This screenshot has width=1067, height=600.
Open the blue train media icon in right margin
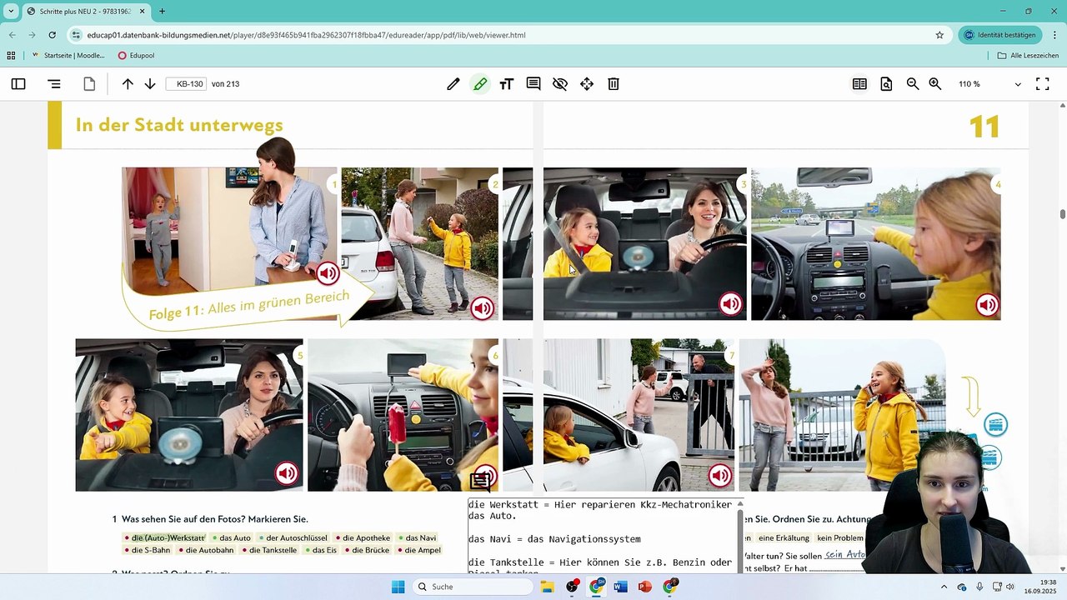tap(995, 425)
